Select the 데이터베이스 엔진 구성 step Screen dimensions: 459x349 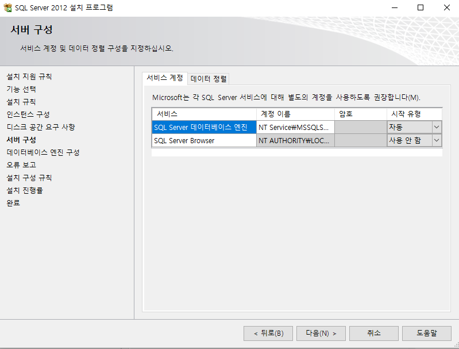click(x=43, y=152)
